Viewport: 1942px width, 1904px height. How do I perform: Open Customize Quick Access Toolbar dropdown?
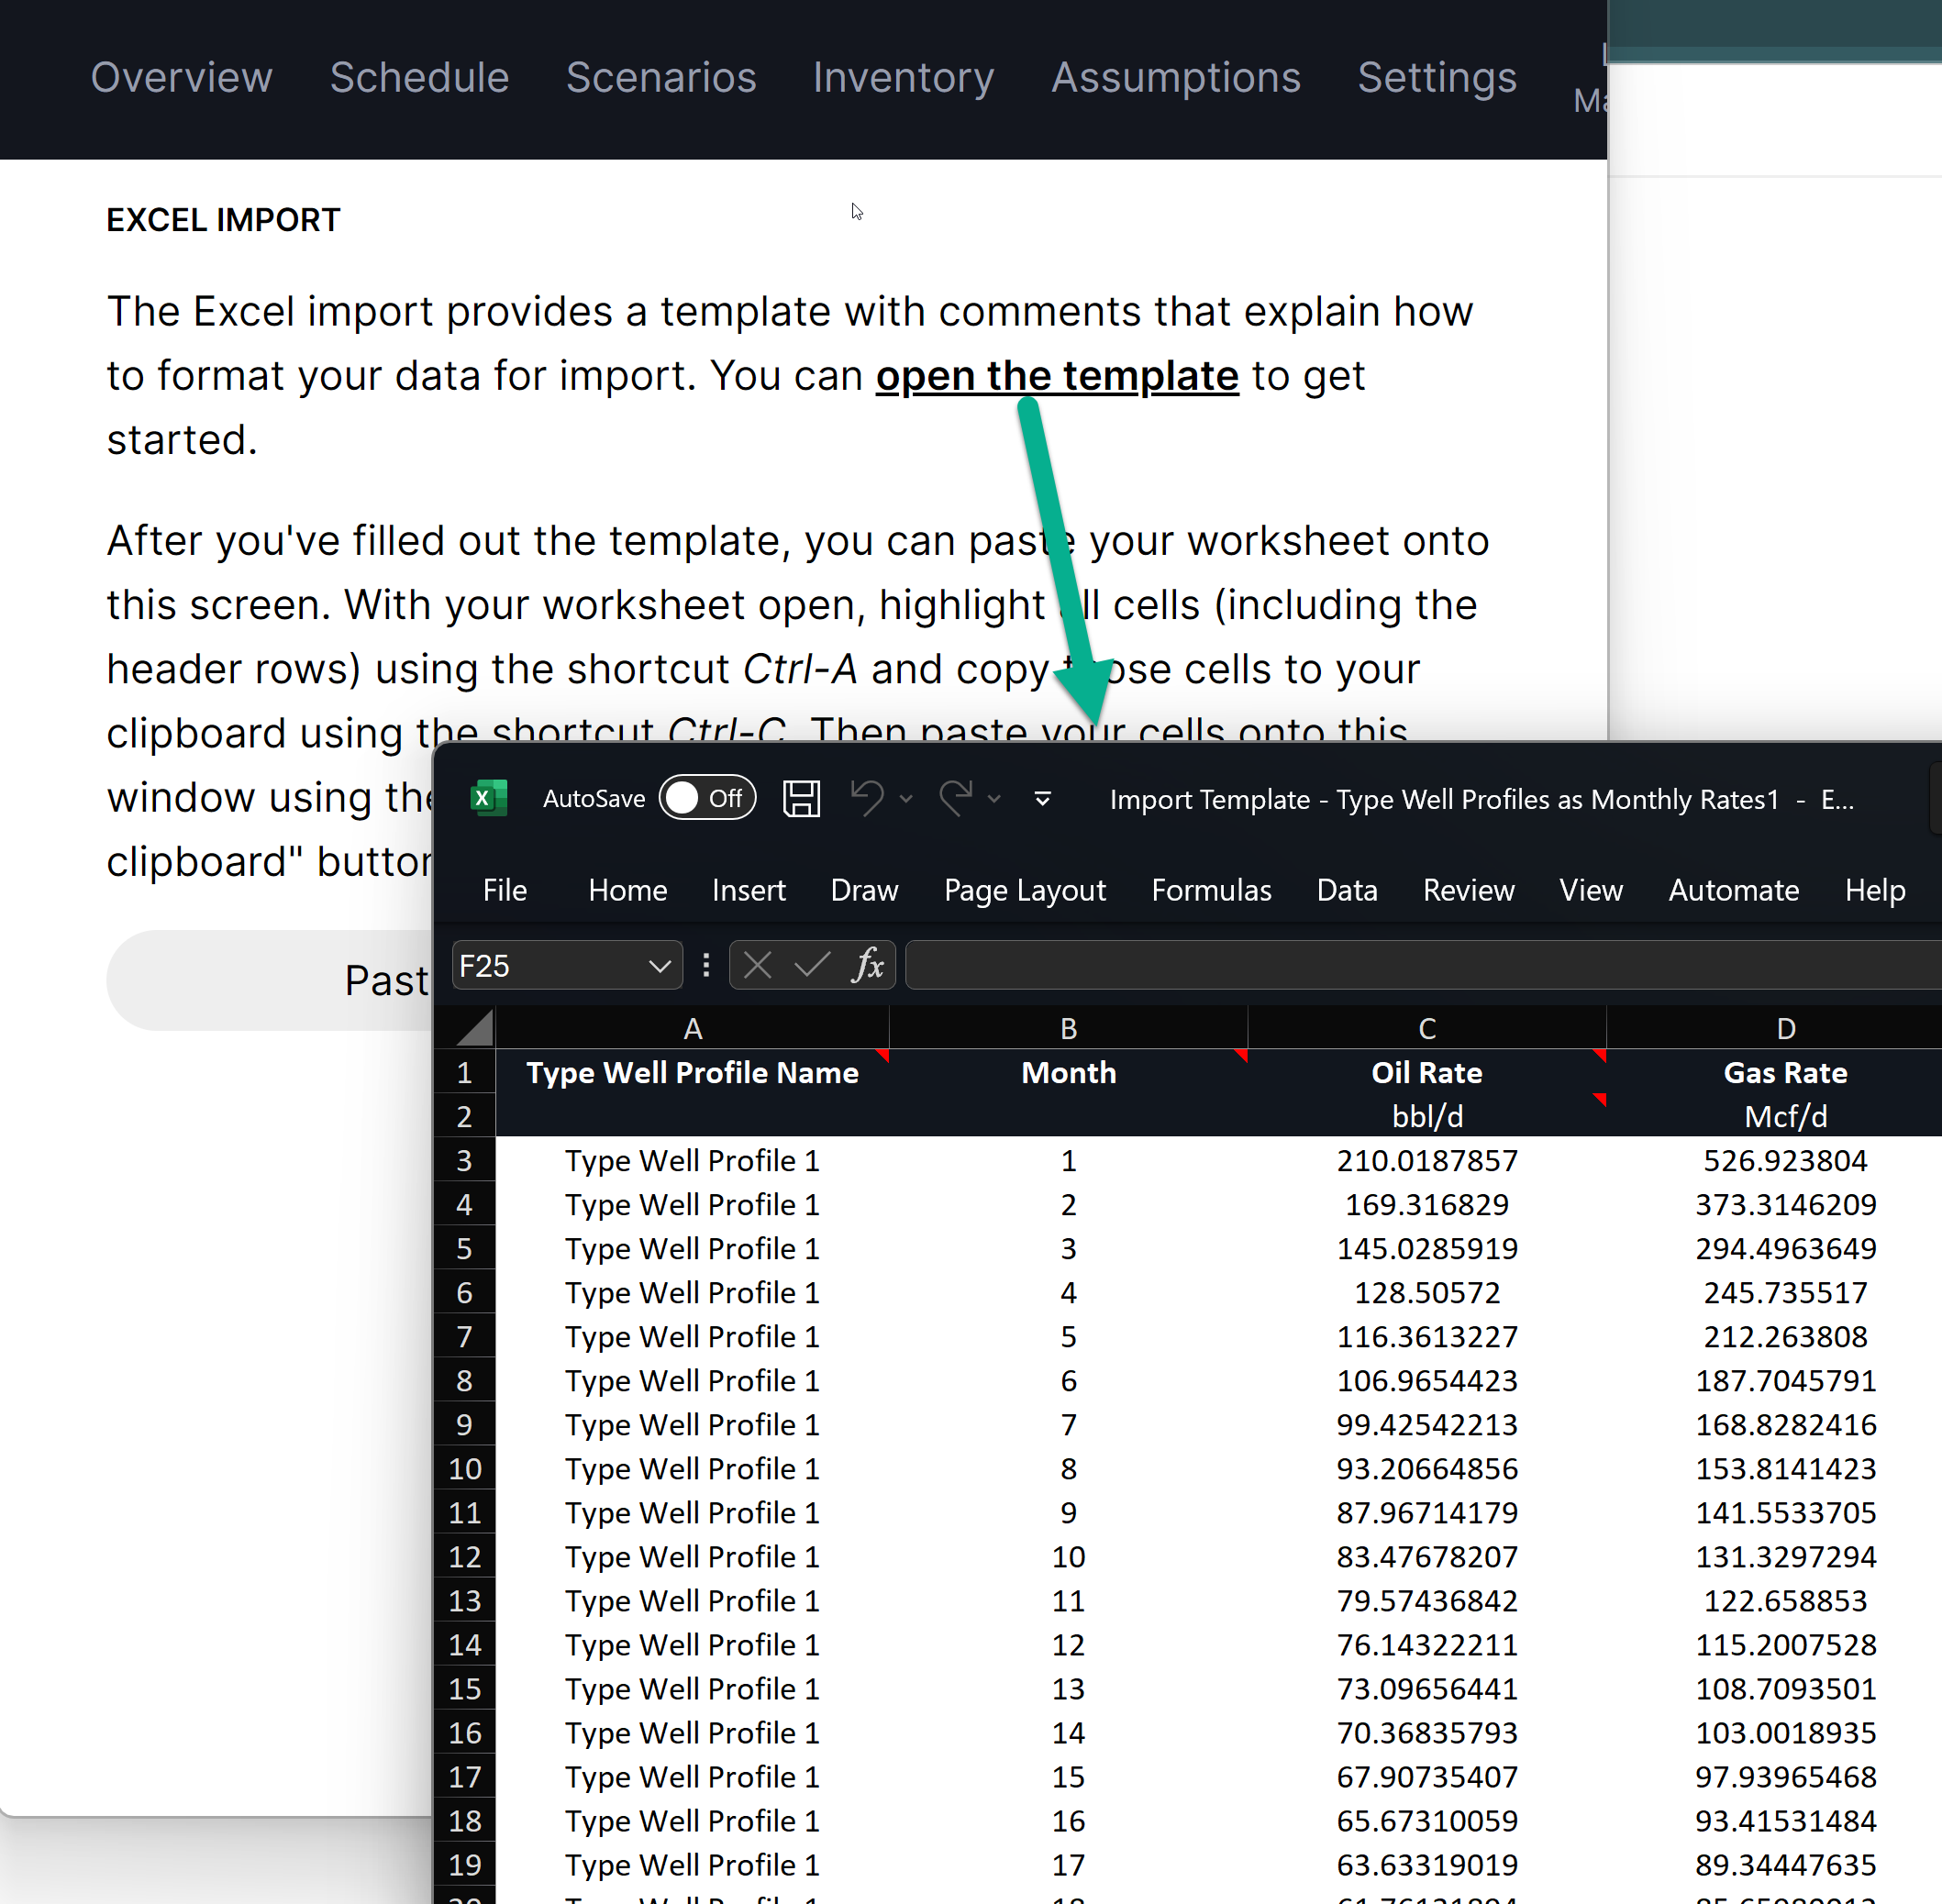(1042, 798)
